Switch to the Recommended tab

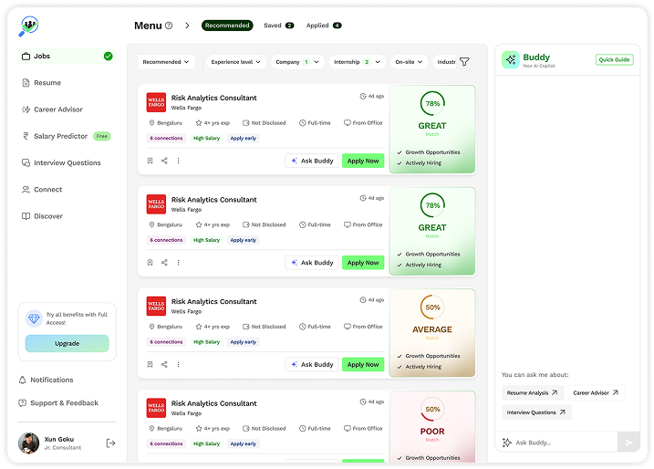tap(227, 26)
